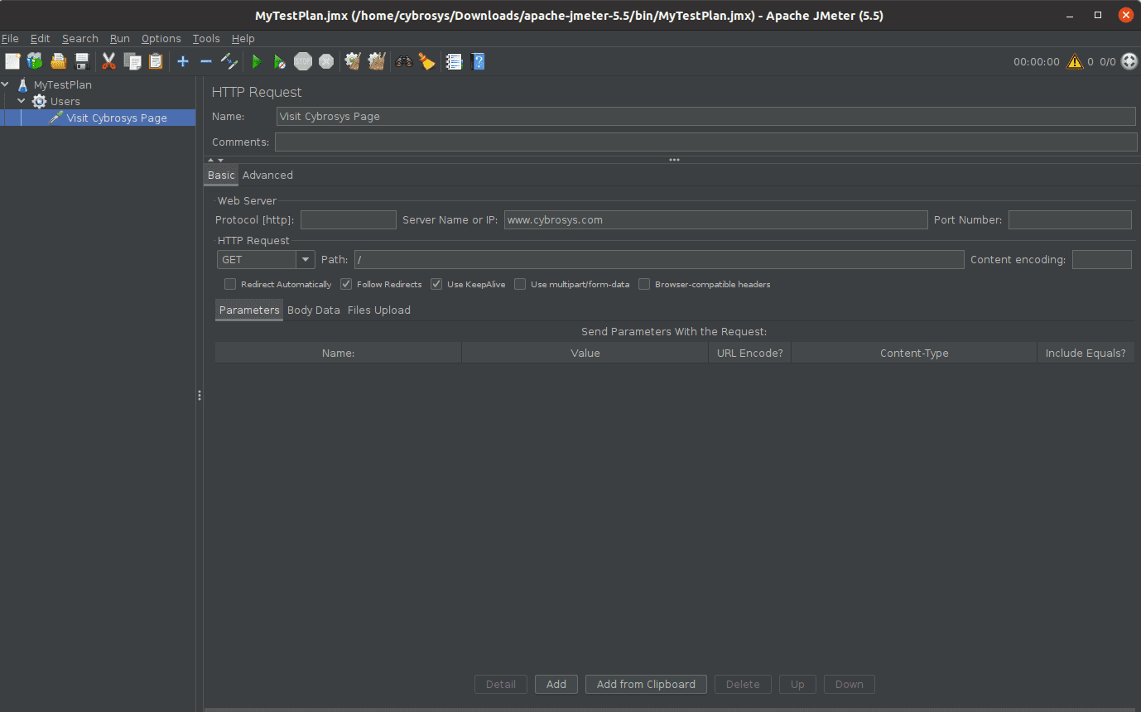Save the test plan via disk icon

81,60
